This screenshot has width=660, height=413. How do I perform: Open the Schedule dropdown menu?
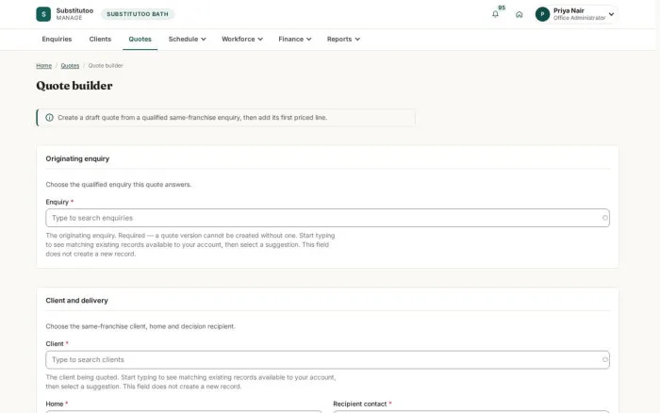187,40
